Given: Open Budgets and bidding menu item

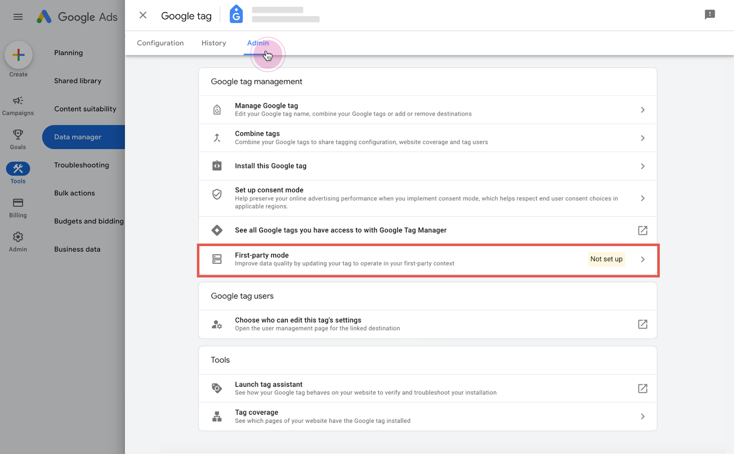Looking at the screenshot, I should pyautogui.click(x=89, y=221).
